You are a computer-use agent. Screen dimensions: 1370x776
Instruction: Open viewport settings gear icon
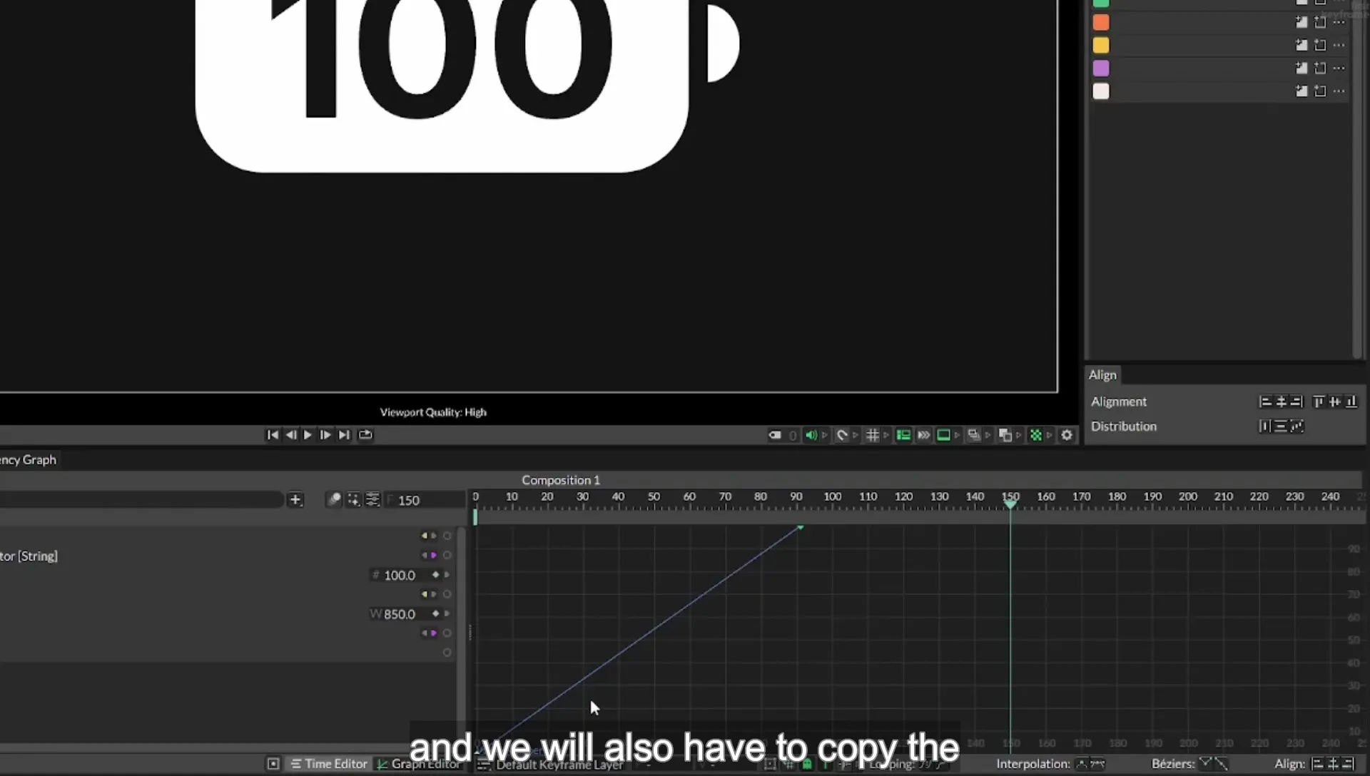(1067, 435)
